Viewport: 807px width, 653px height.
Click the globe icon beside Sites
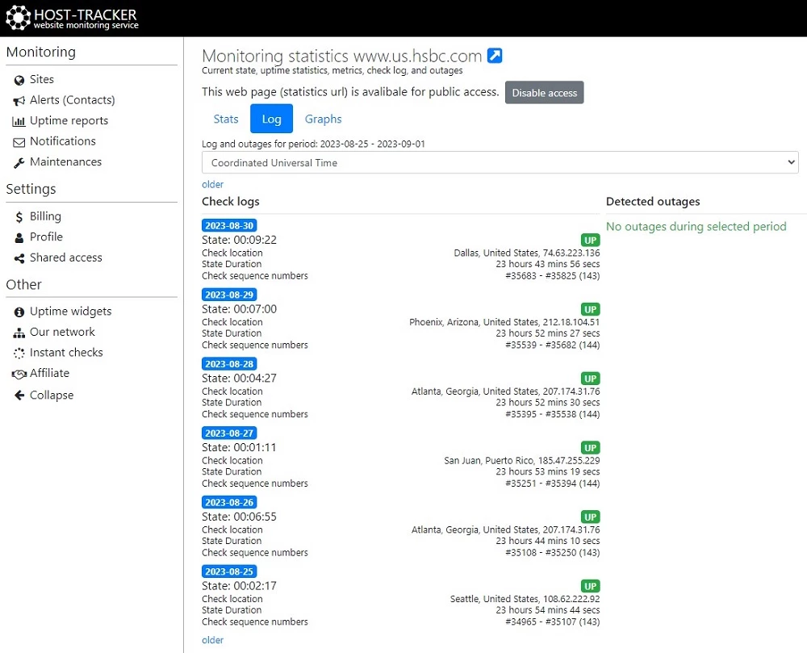click(x=19, y=80)
